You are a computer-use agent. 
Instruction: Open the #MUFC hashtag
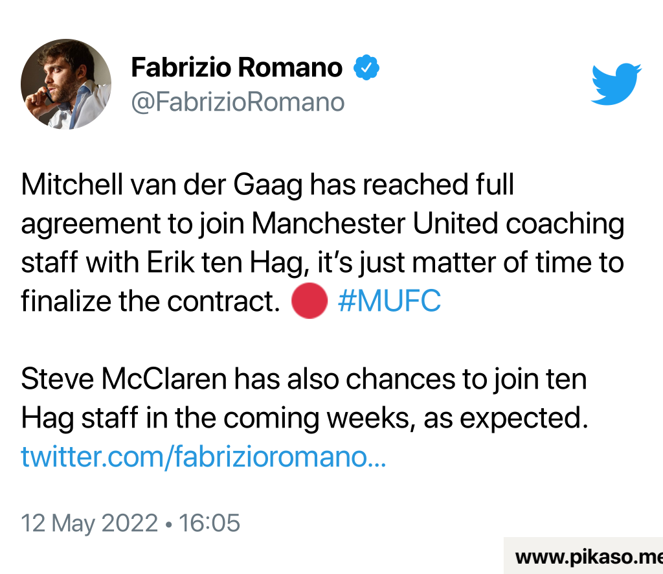click(389, 301)
